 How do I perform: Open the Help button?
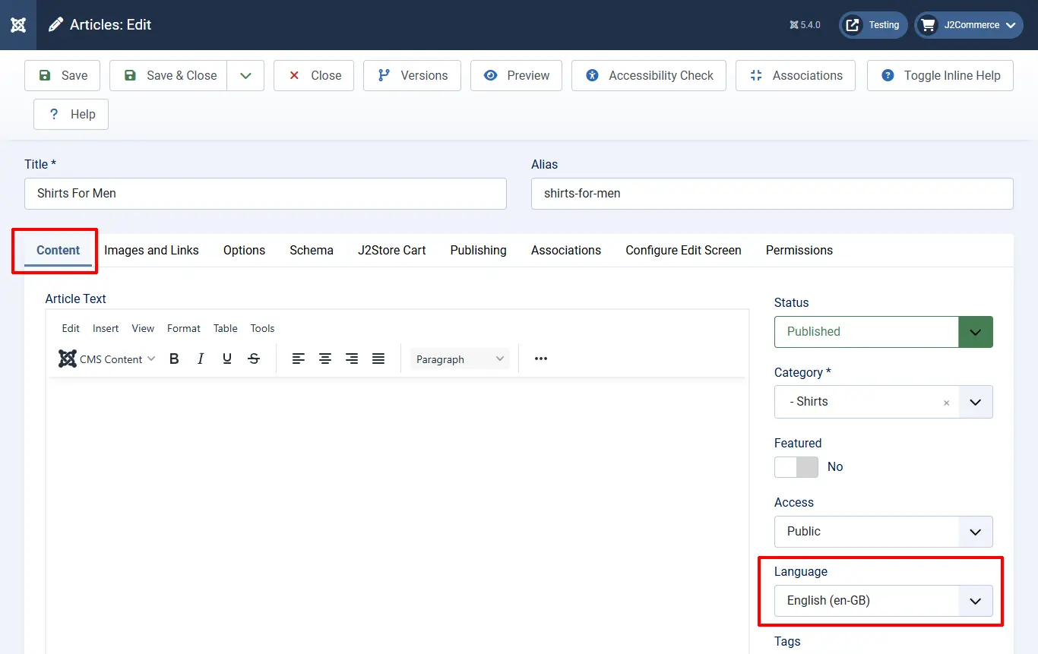(71, 114)
